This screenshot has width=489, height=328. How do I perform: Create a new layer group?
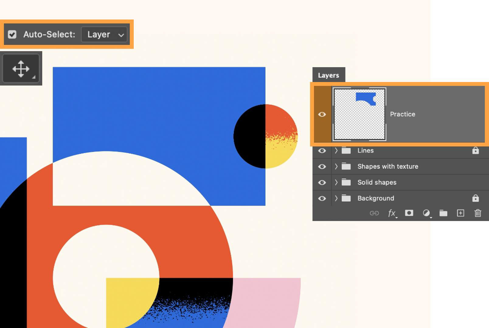(x=443, y=213)
